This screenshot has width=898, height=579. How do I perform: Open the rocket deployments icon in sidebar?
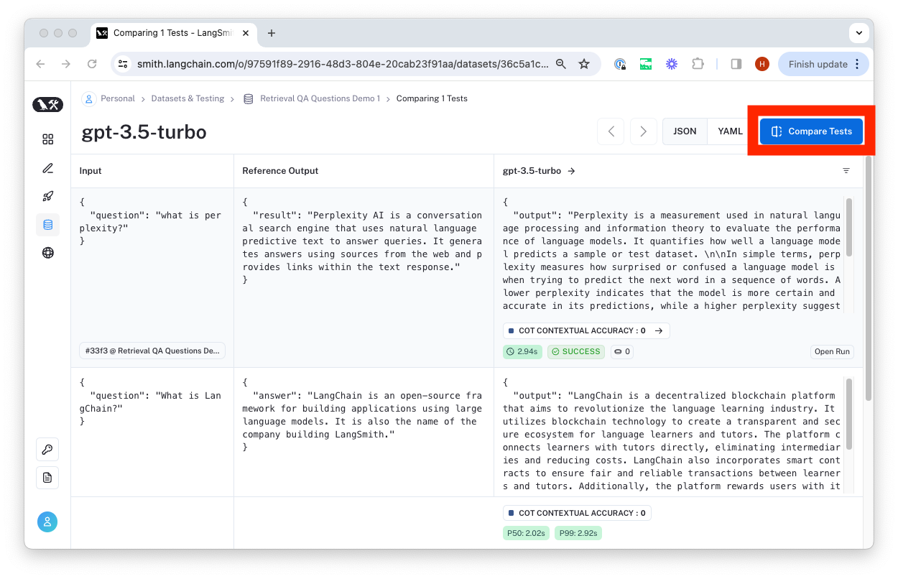(48, 196)
